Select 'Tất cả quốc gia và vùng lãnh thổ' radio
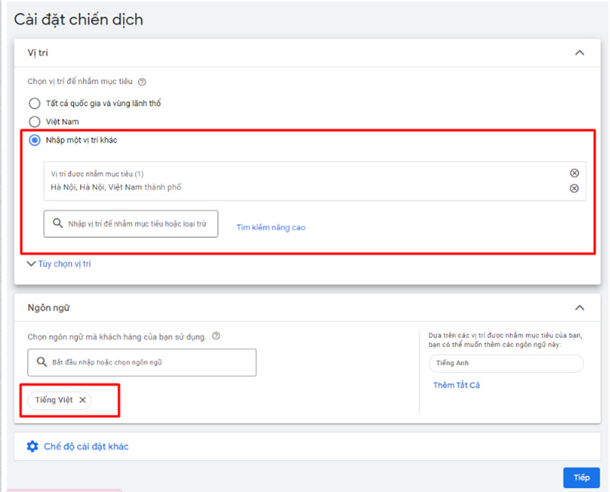 point(34,104)
